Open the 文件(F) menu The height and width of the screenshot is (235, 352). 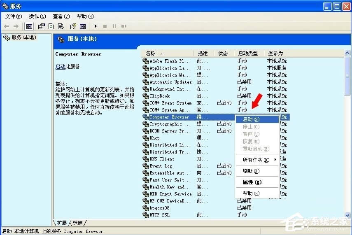pyautogui.click(x=14, y=16)
